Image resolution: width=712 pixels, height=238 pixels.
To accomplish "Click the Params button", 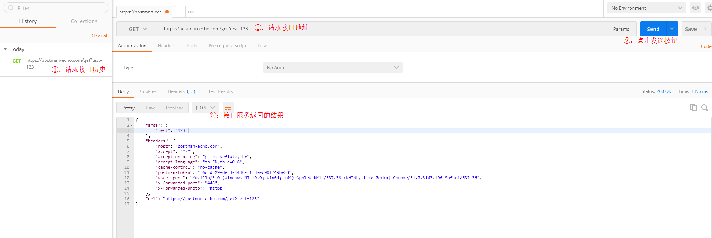I will pos(621,29).
